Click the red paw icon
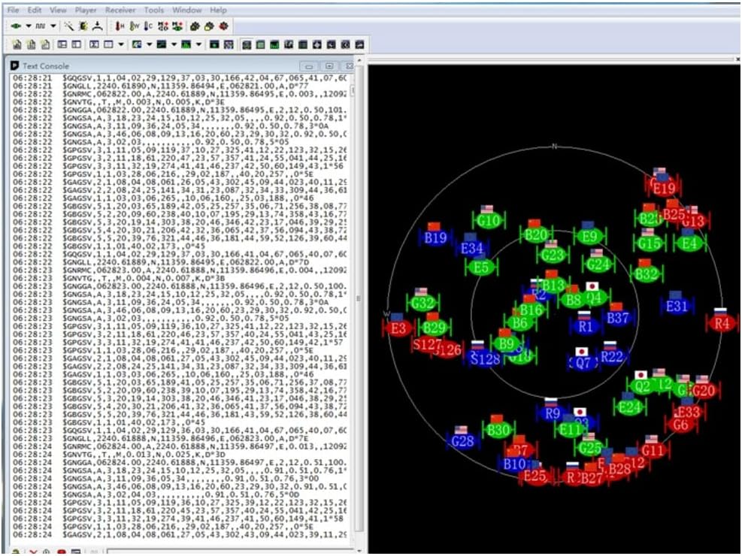 pyautogui.click(x=223, y=26)
